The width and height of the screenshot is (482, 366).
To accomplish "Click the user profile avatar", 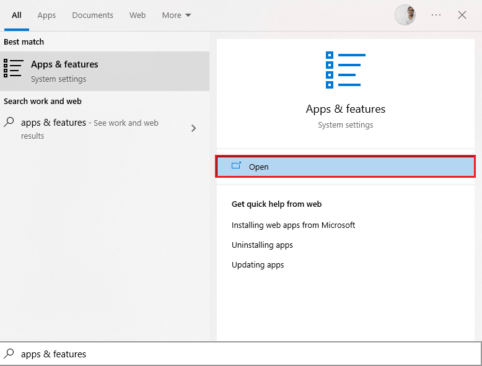I will (405, 15).
